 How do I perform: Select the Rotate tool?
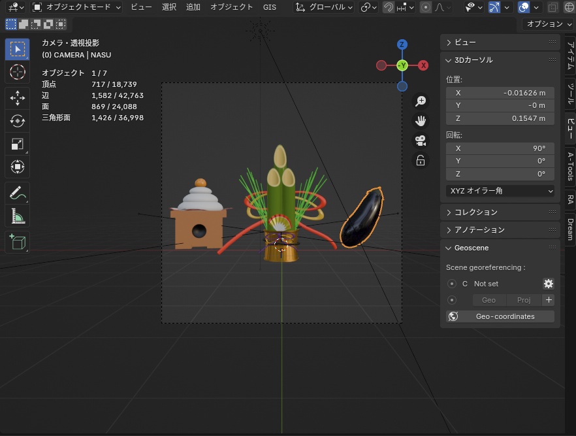click(x=17, y=121)
